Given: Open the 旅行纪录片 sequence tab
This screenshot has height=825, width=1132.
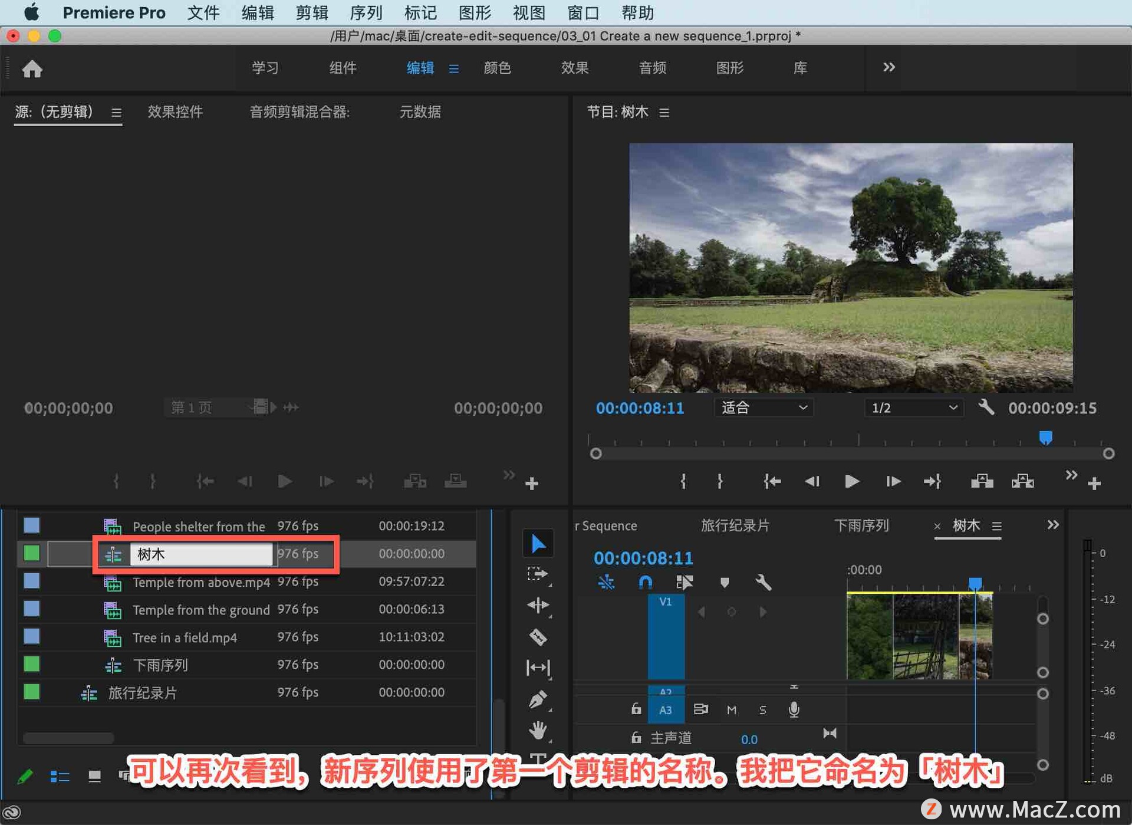Looking at the screenshot, I should [x=735, y=525].
